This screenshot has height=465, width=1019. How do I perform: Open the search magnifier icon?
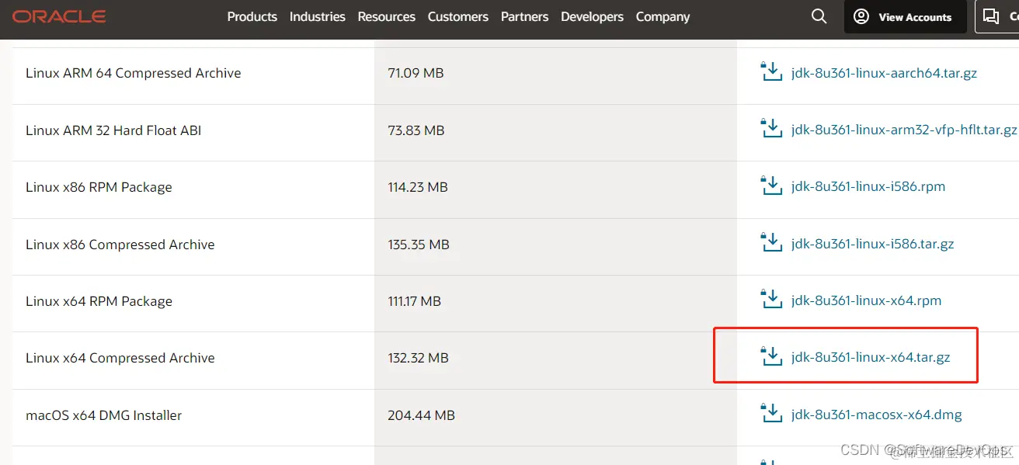point(819,16)
